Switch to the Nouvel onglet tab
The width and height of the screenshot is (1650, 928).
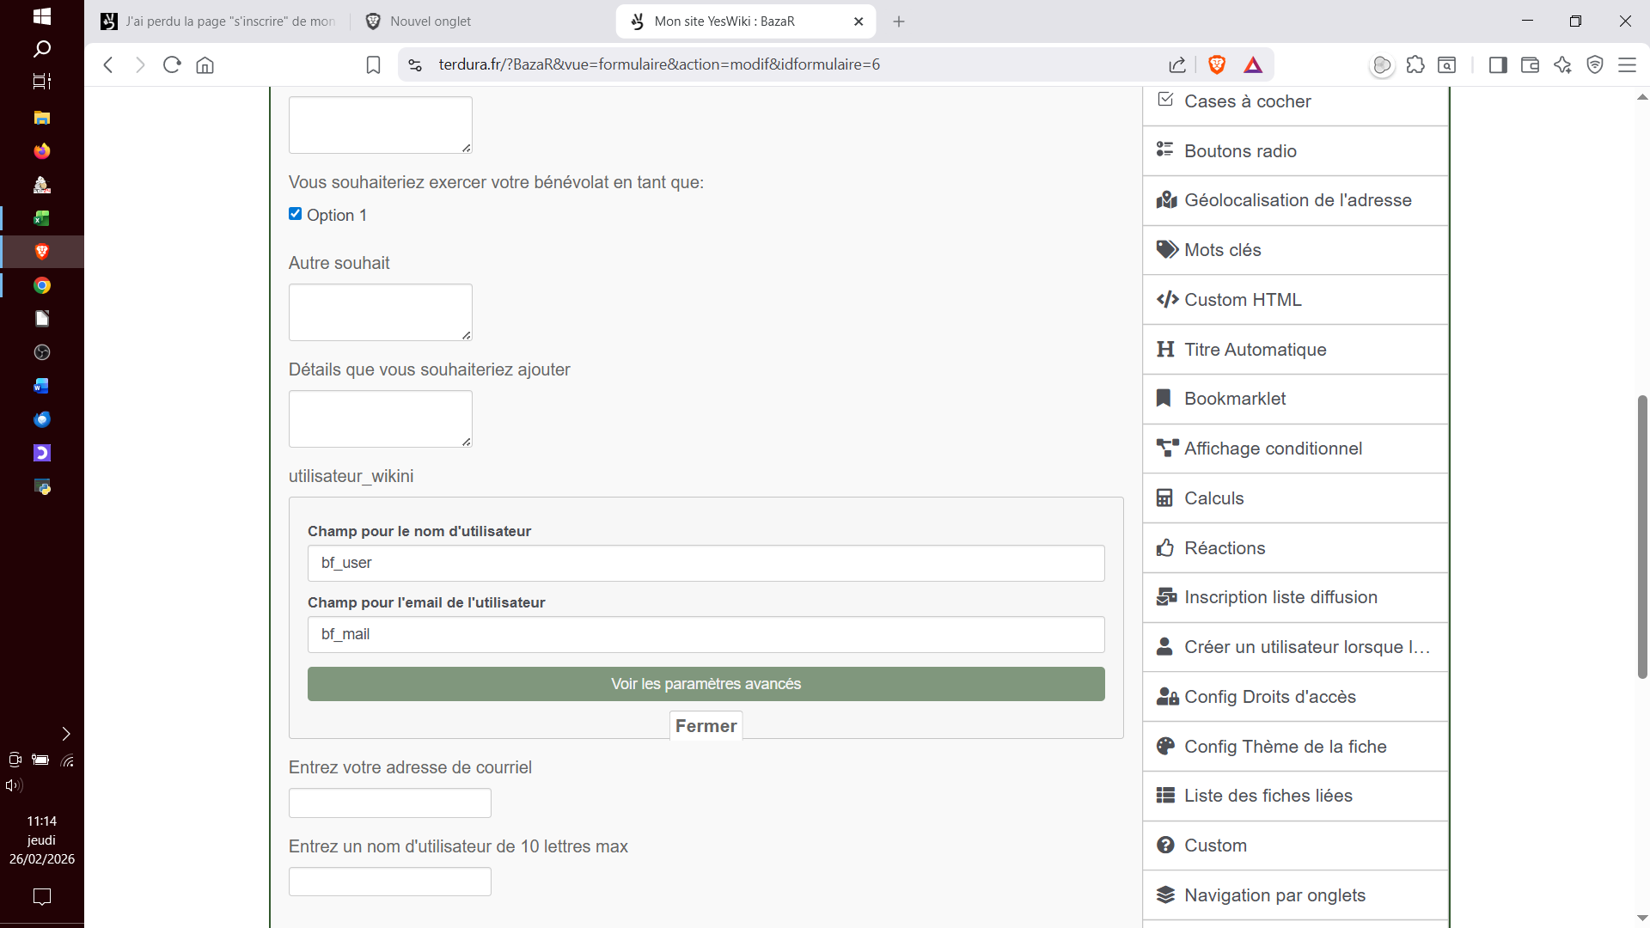[430, 21]
